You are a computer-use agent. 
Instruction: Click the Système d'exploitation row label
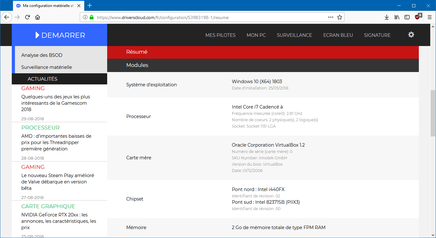[x=151, y=85]
